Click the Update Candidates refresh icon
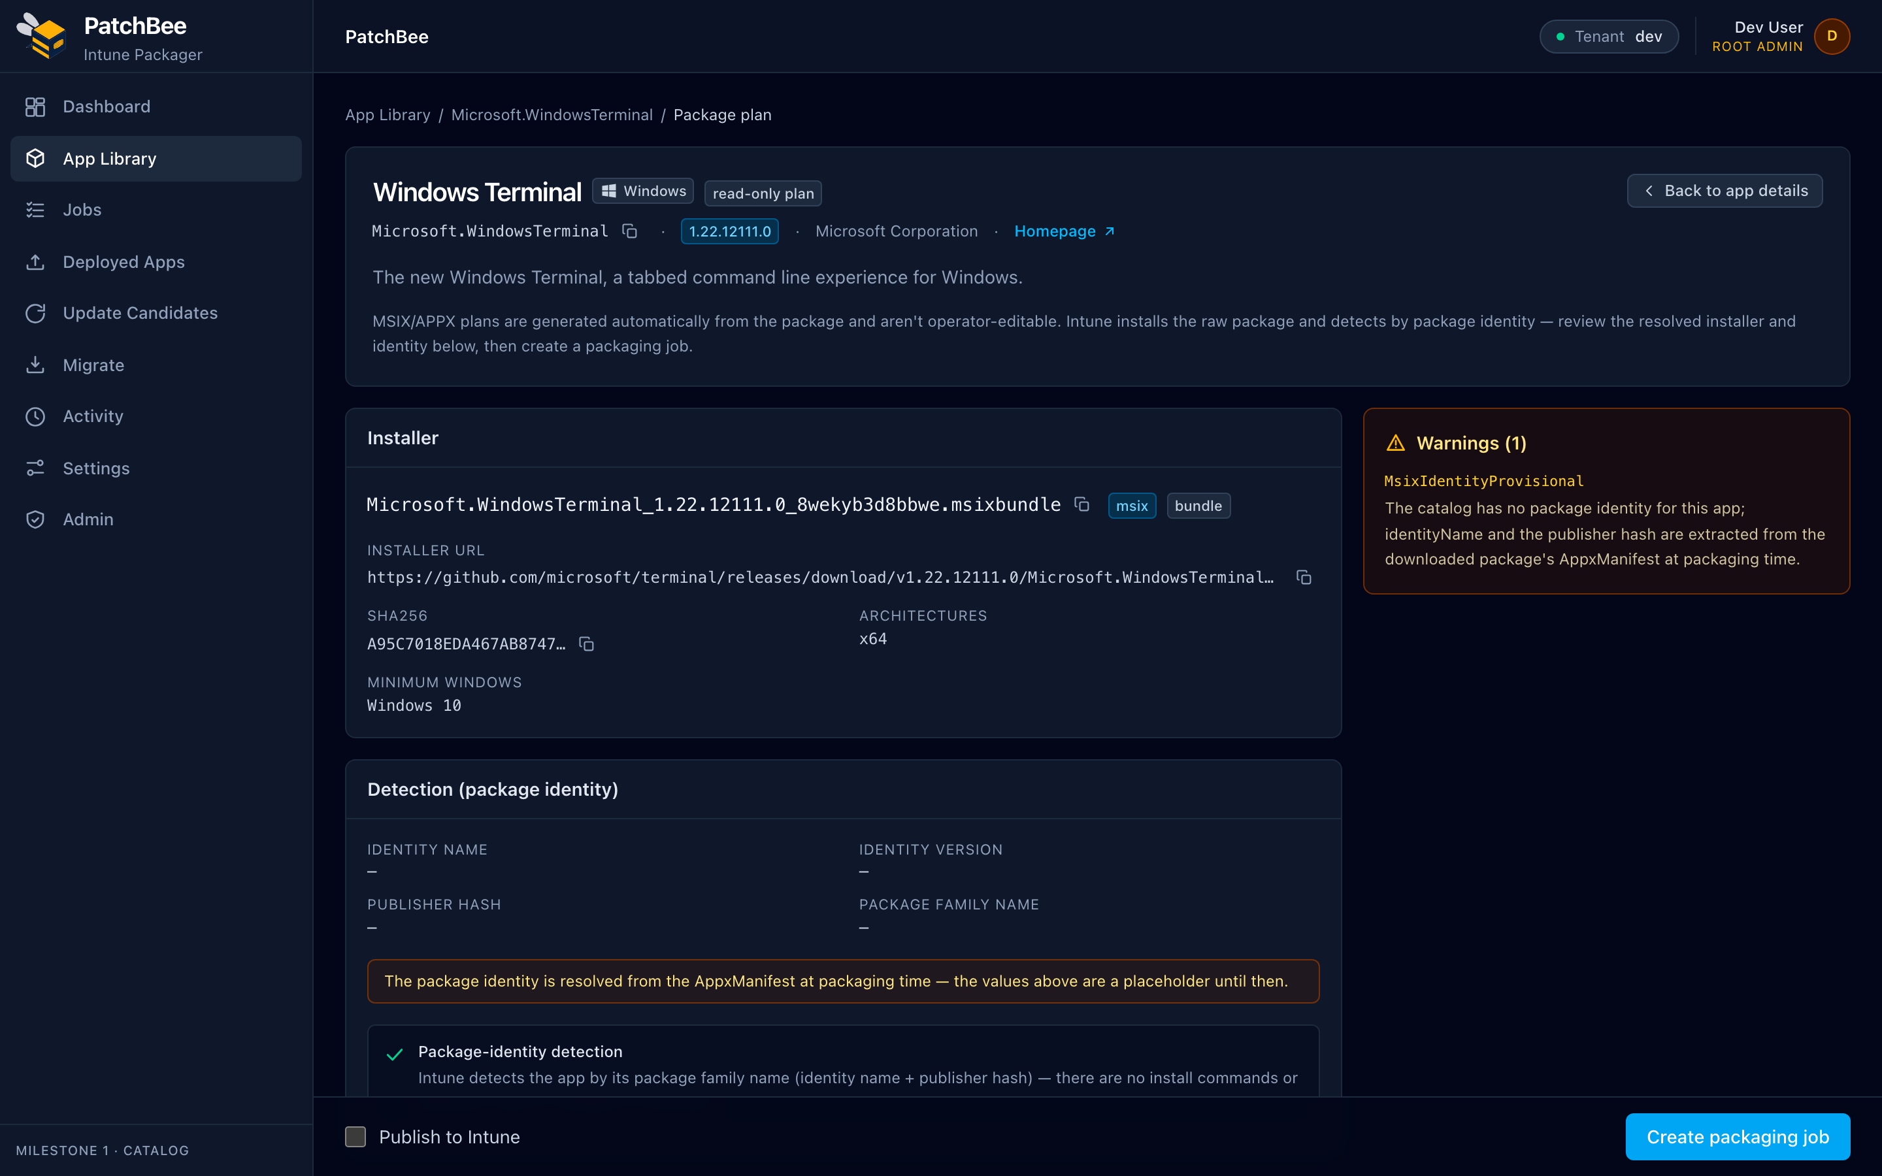 pos(35,313)
